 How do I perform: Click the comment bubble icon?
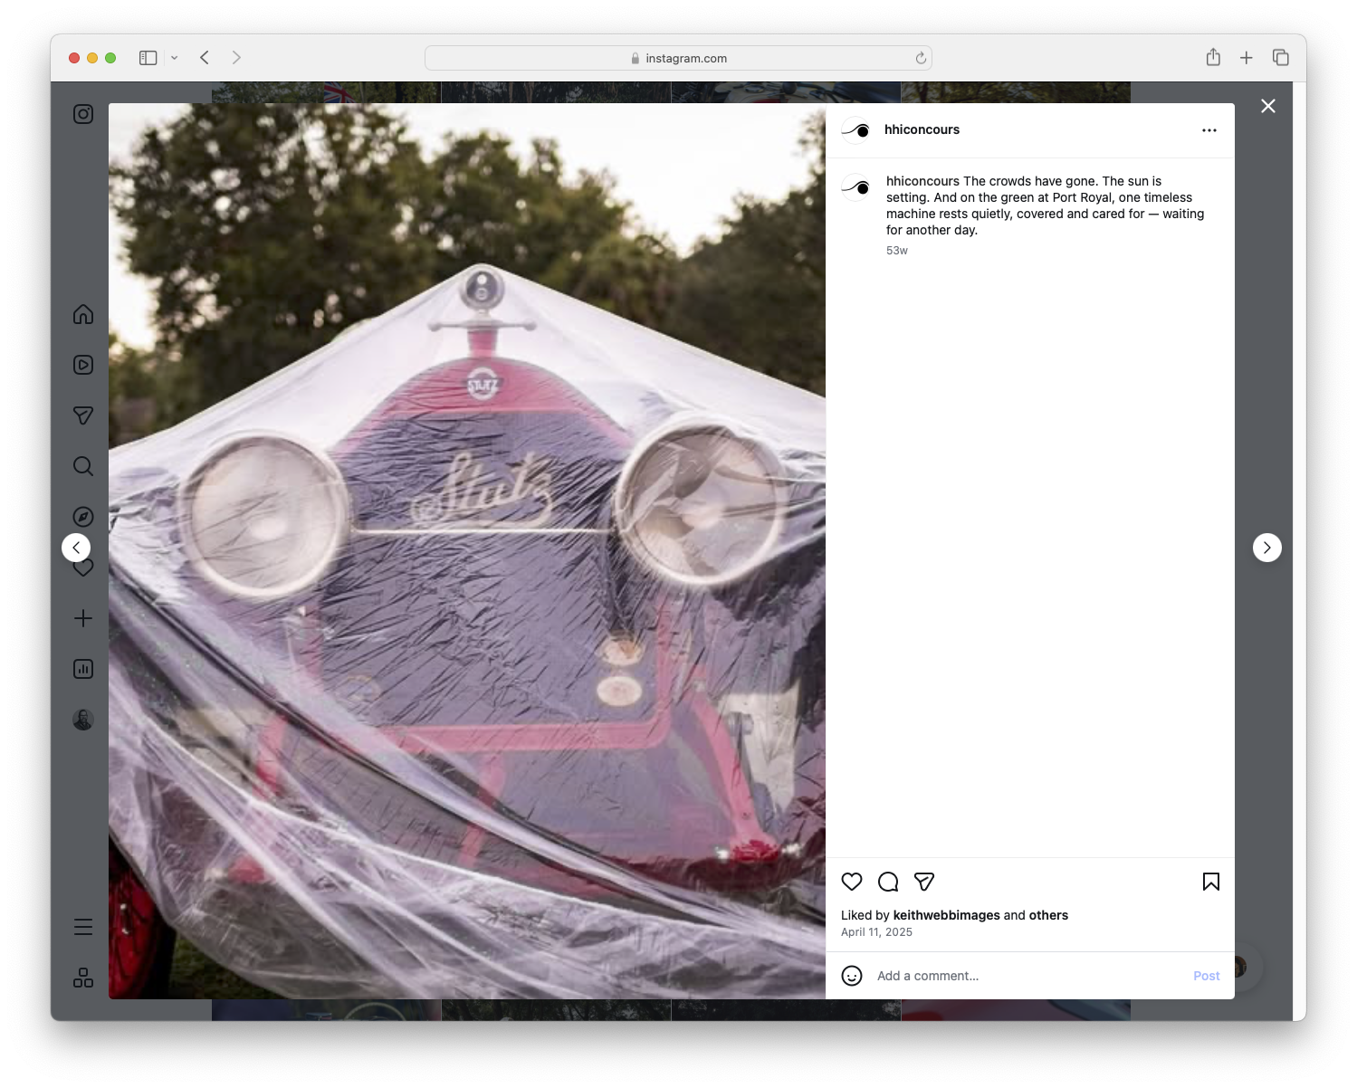888,882
